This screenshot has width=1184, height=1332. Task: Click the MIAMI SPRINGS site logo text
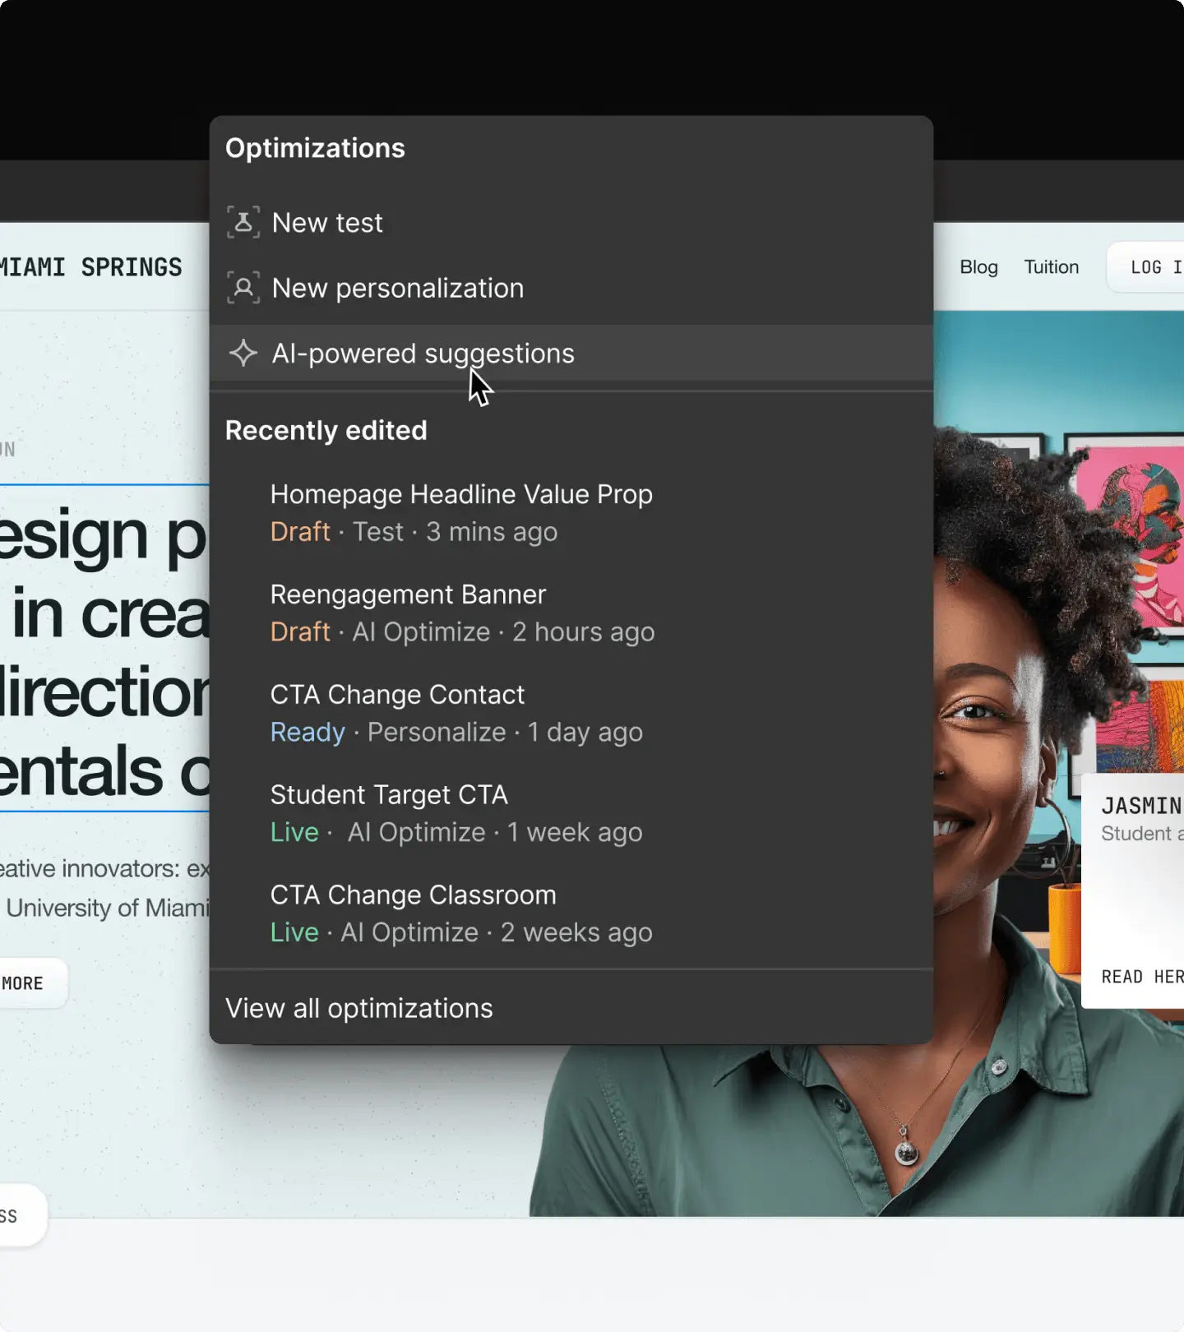click(x=90, y=267)
